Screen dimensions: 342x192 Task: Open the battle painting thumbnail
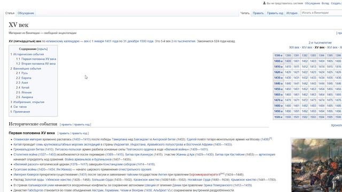317,165
